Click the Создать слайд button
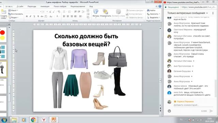Viewport: 218px width, 123px height. [x=4, y=14]
